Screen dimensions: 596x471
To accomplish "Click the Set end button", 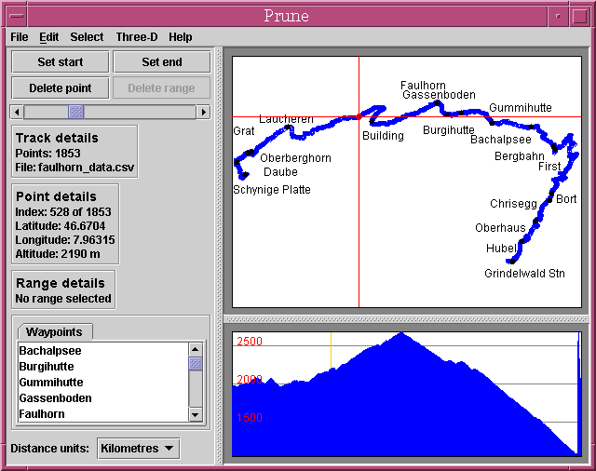I will tap(162, 62).
